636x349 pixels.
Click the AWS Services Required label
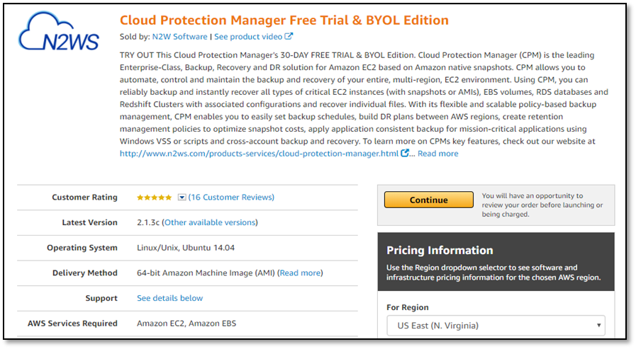tap(72, 323)
